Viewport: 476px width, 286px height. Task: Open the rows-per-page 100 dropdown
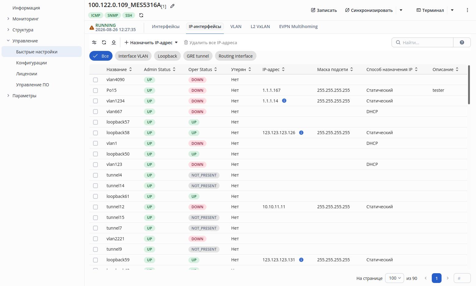395,278
